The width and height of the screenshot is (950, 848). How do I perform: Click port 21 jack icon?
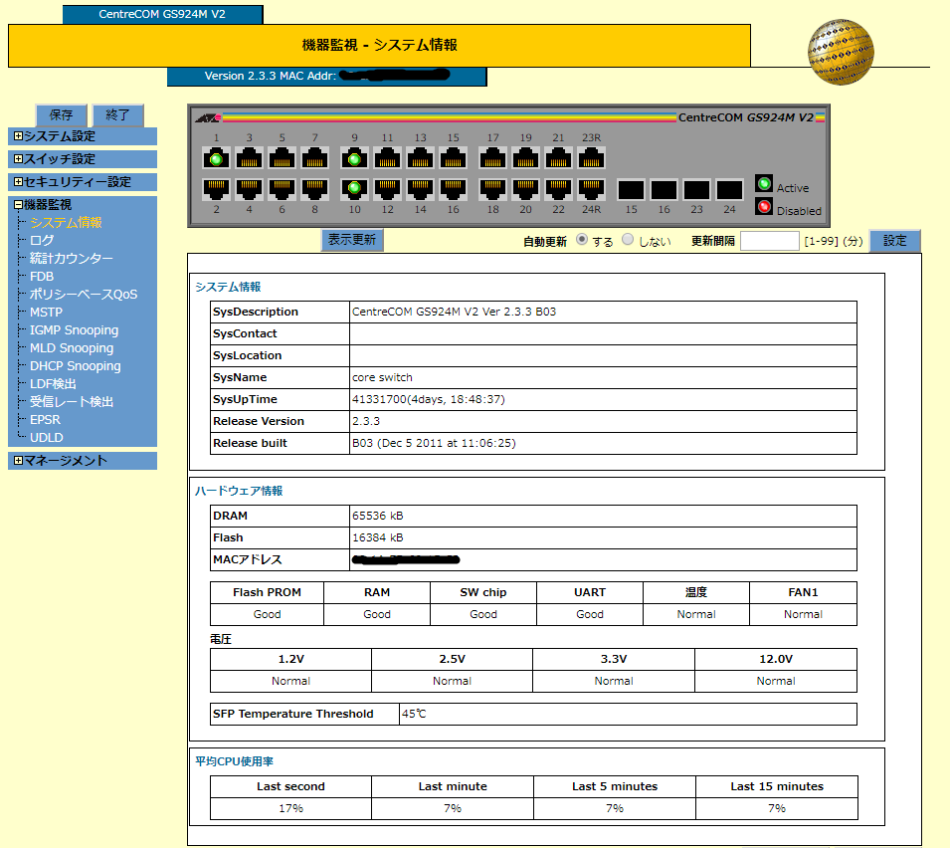pos(558,159)
